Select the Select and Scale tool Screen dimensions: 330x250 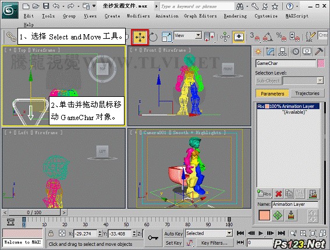pos(166,37)
